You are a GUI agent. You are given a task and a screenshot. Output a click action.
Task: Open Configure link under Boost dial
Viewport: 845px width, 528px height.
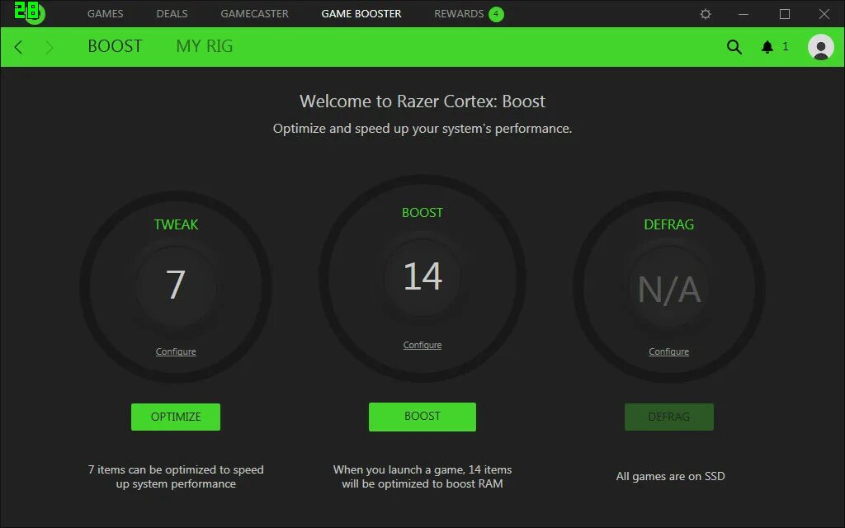[x=422, y=345]
